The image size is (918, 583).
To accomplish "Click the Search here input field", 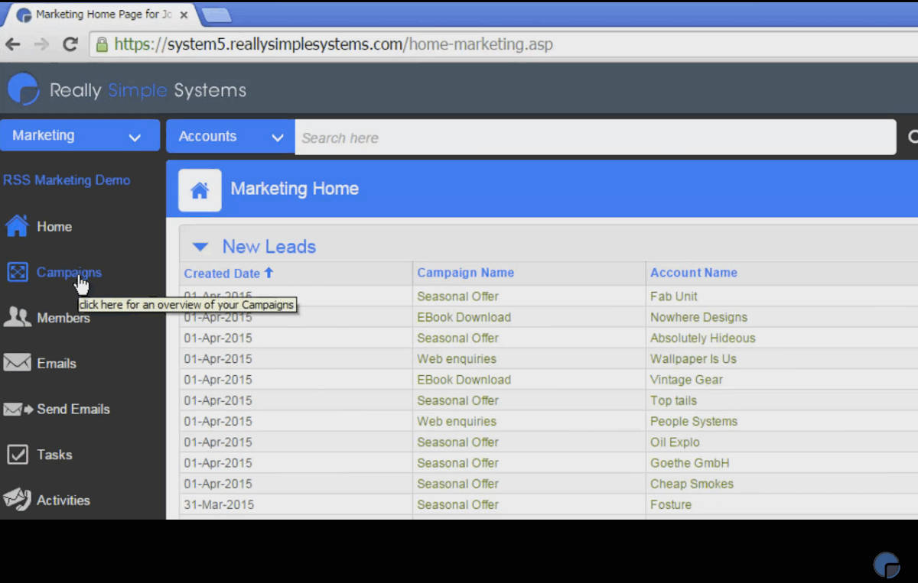I will coord(594,138).
